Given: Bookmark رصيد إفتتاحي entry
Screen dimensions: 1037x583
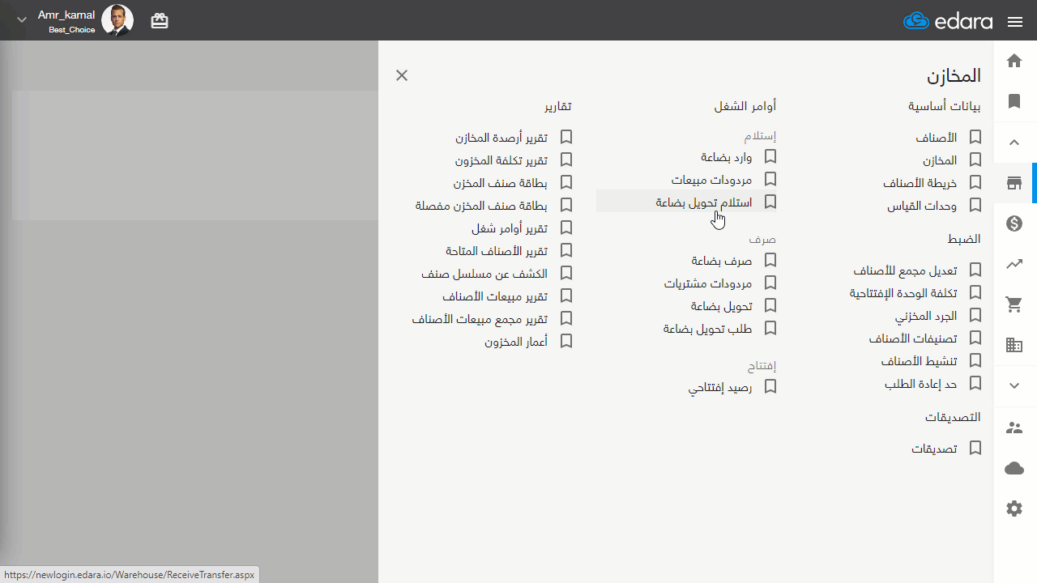Looking at the screenshot, I should pos(770,387).
